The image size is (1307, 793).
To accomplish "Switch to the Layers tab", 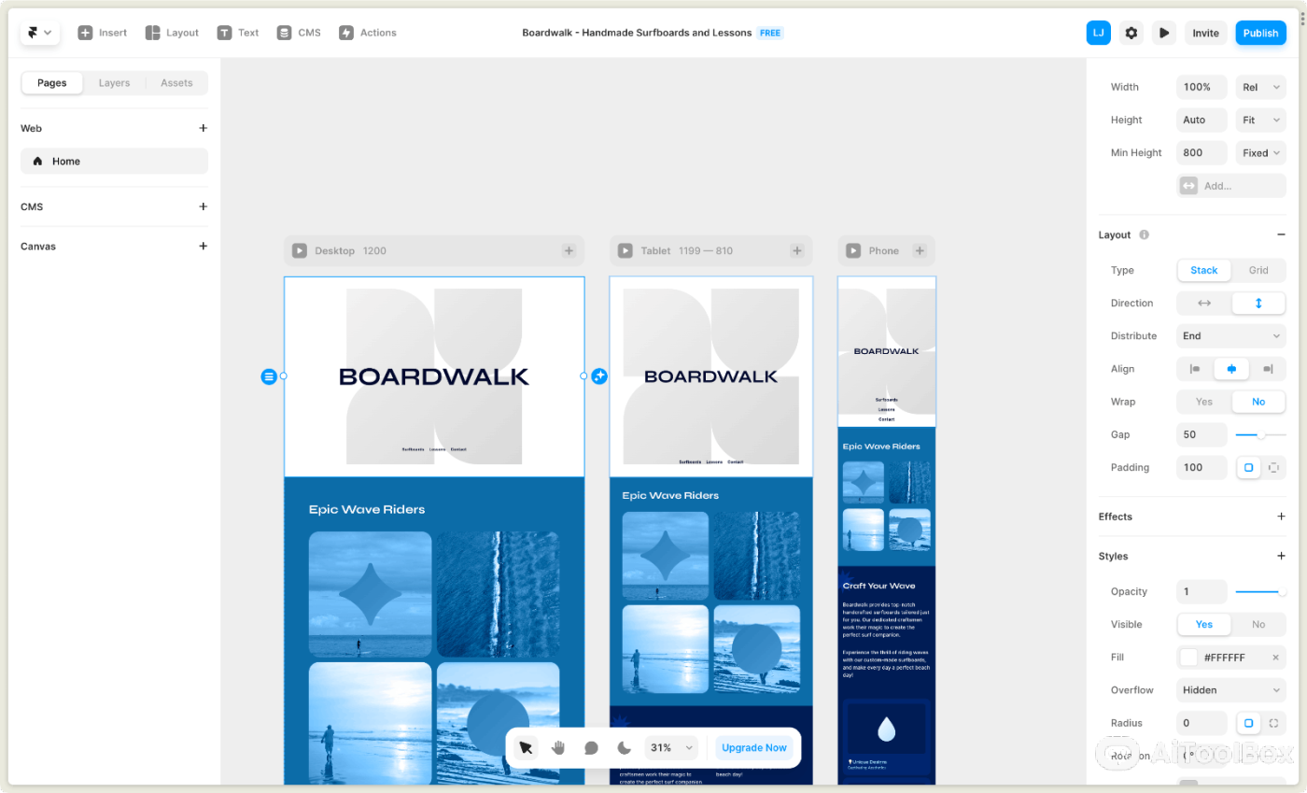I will (x=114, y=82).
